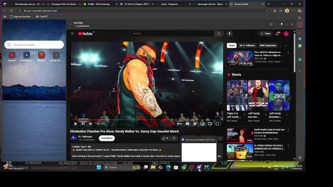Viewport: 333px width, 187px height.
Task: Open Spotify in Edge sidebar
Action: pos(300,60)
